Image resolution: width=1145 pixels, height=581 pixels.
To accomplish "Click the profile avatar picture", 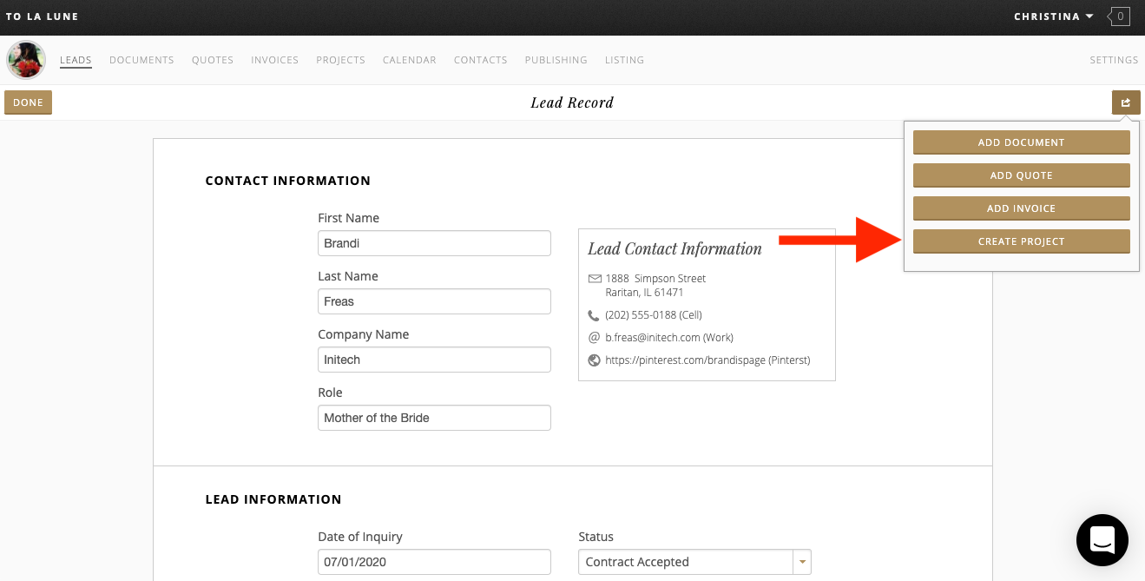I will [26, 60].
